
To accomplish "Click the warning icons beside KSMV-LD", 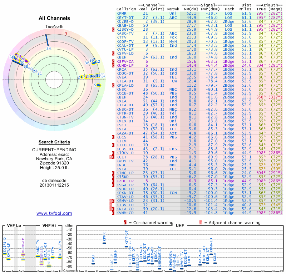I will coord(112,201).
